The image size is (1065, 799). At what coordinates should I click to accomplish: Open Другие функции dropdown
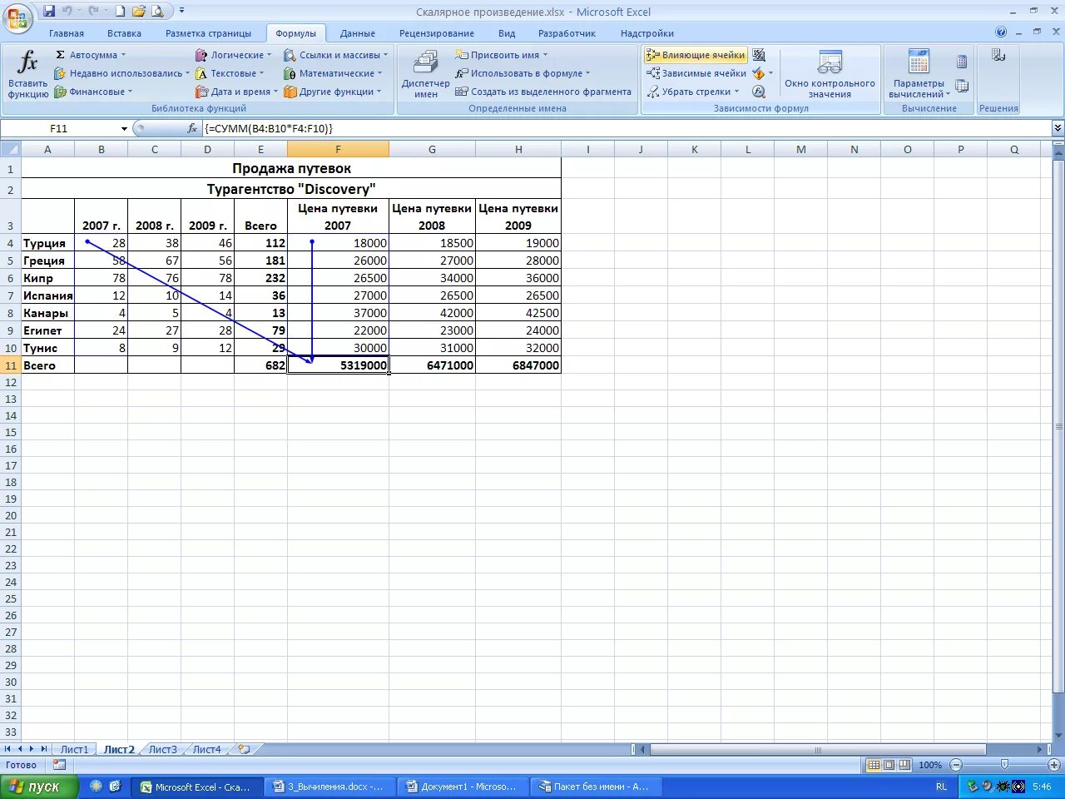click(x=333, y=92)
